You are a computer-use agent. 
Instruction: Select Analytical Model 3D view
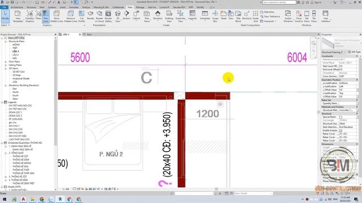[x=21, y=78]
